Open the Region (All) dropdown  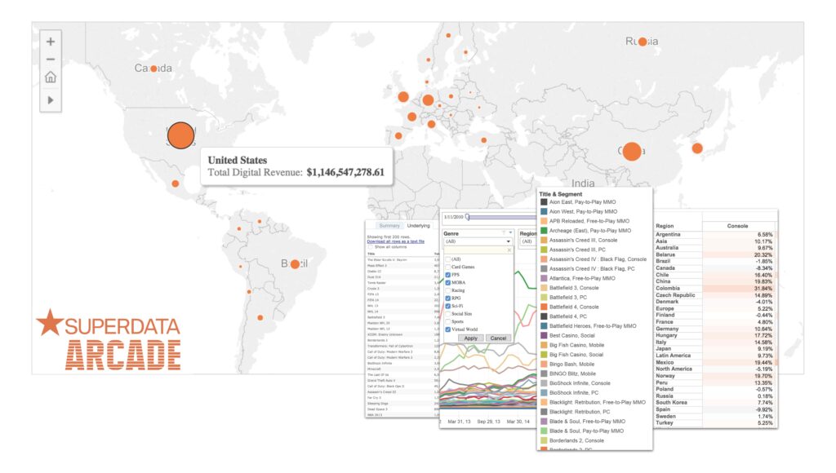529,241
